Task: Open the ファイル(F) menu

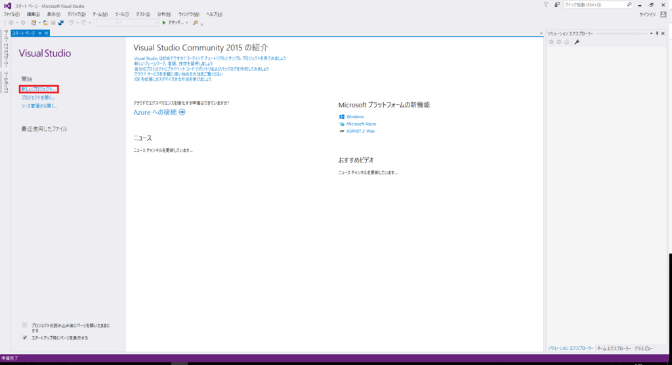Action: [x=12, y=14]
